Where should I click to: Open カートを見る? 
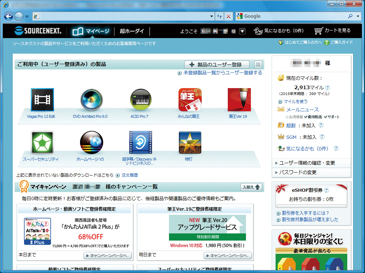point(332,30)
